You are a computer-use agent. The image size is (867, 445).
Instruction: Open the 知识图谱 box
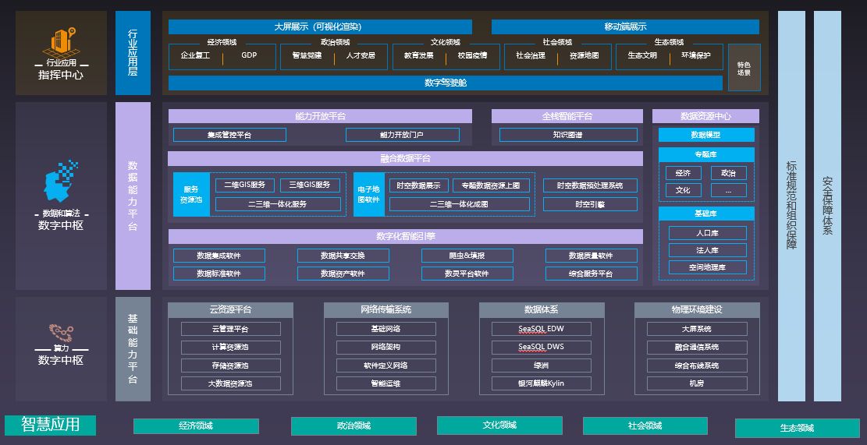567,135
